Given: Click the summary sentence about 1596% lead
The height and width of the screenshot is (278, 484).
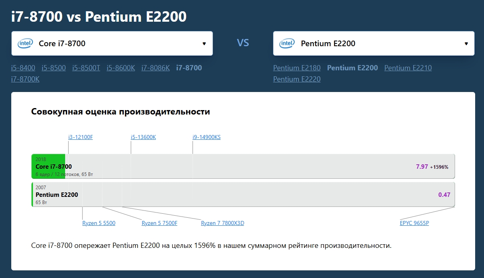Looking at the screenshot, I should (211, 245).
